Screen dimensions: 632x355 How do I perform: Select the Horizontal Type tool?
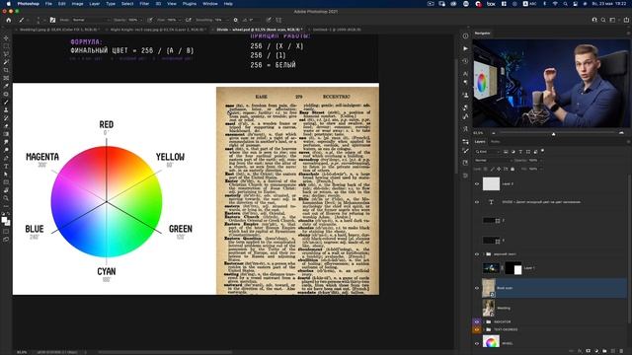click(6, 166)
